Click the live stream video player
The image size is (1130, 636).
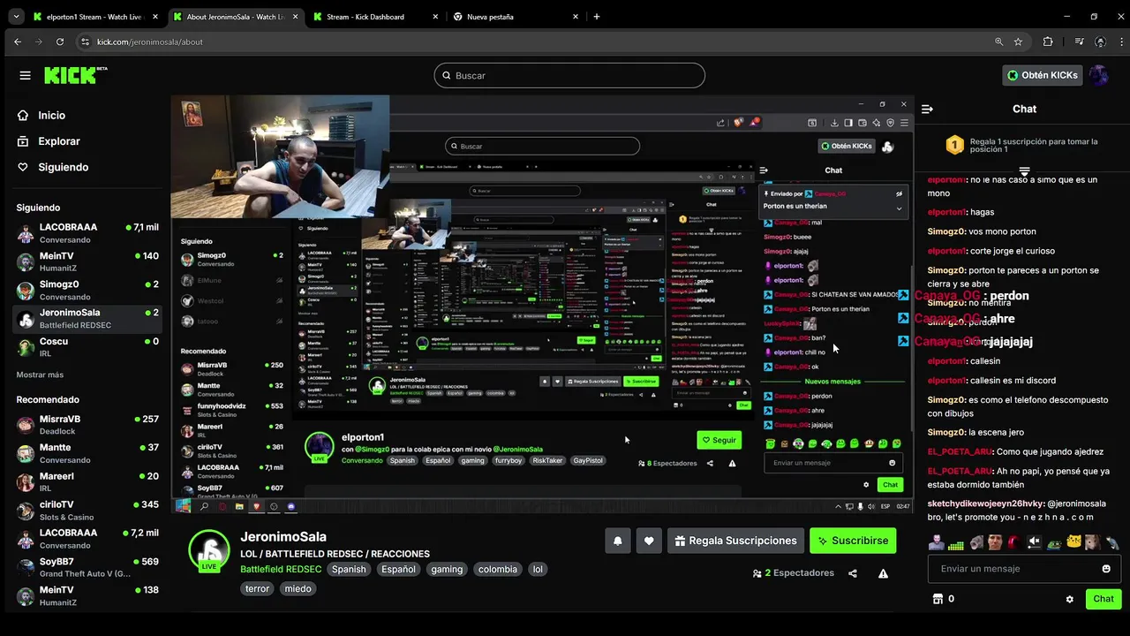pos(542,305)
